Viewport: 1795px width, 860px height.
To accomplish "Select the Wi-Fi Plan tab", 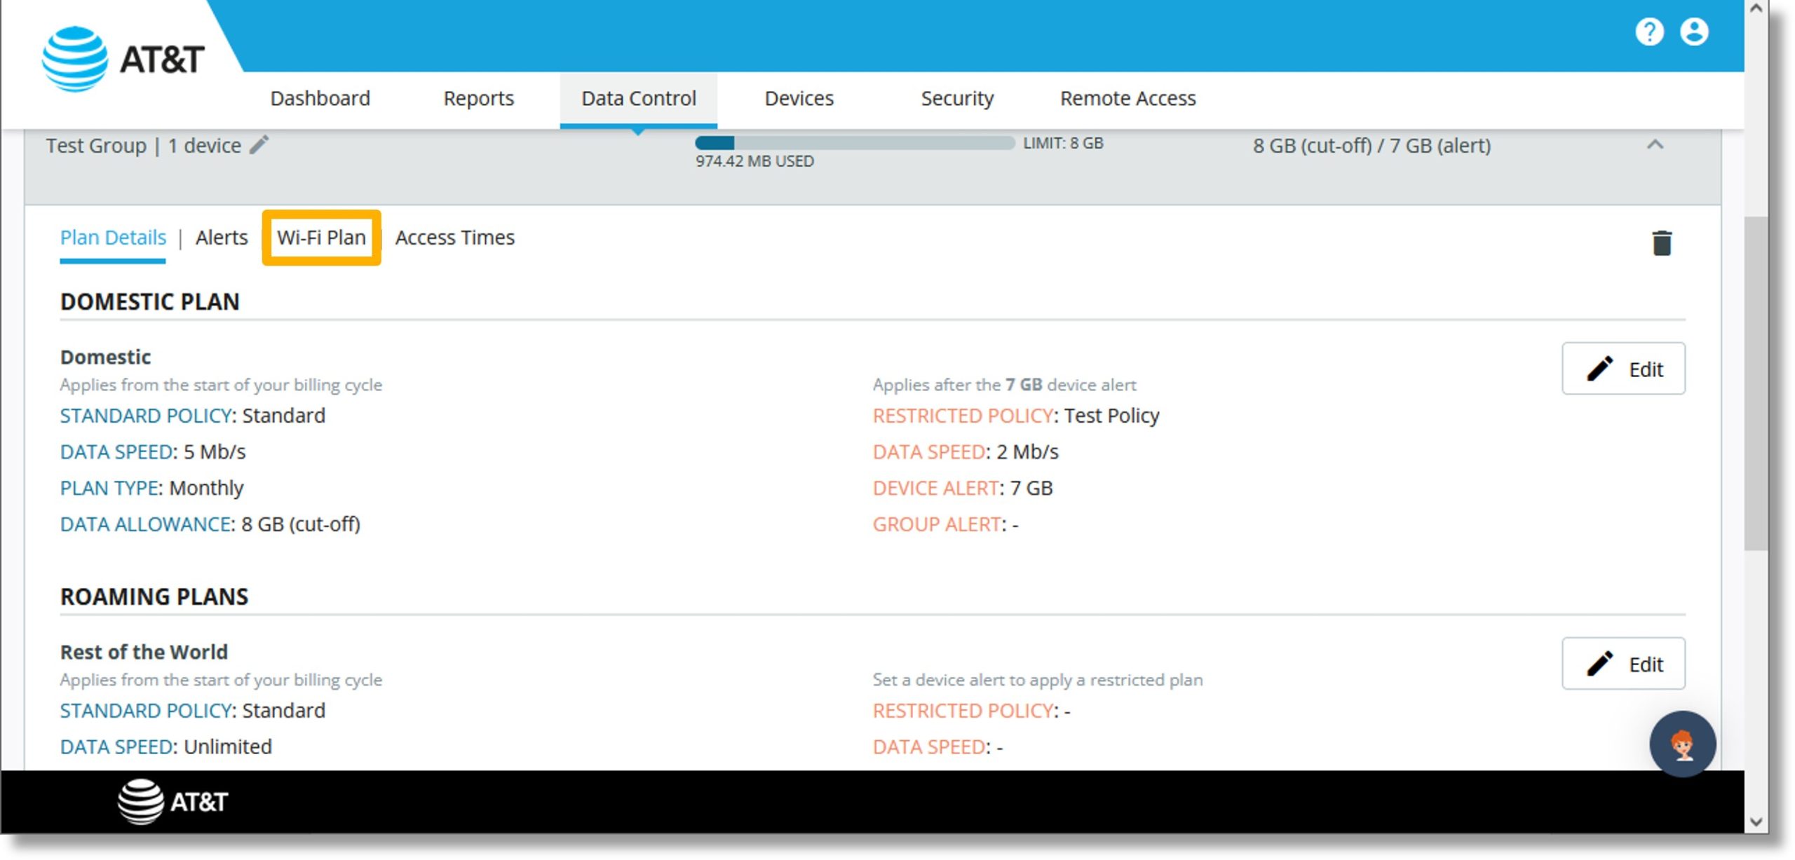I will (x=322, y=238).
